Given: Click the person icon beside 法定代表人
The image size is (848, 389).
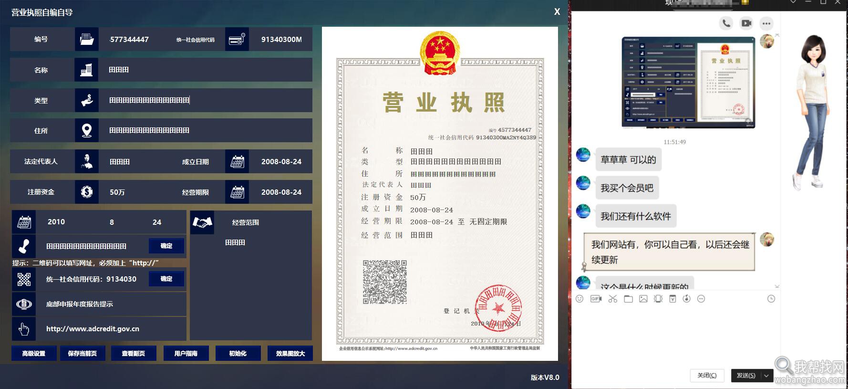Looking at the screenshot, I should point(87,161).
